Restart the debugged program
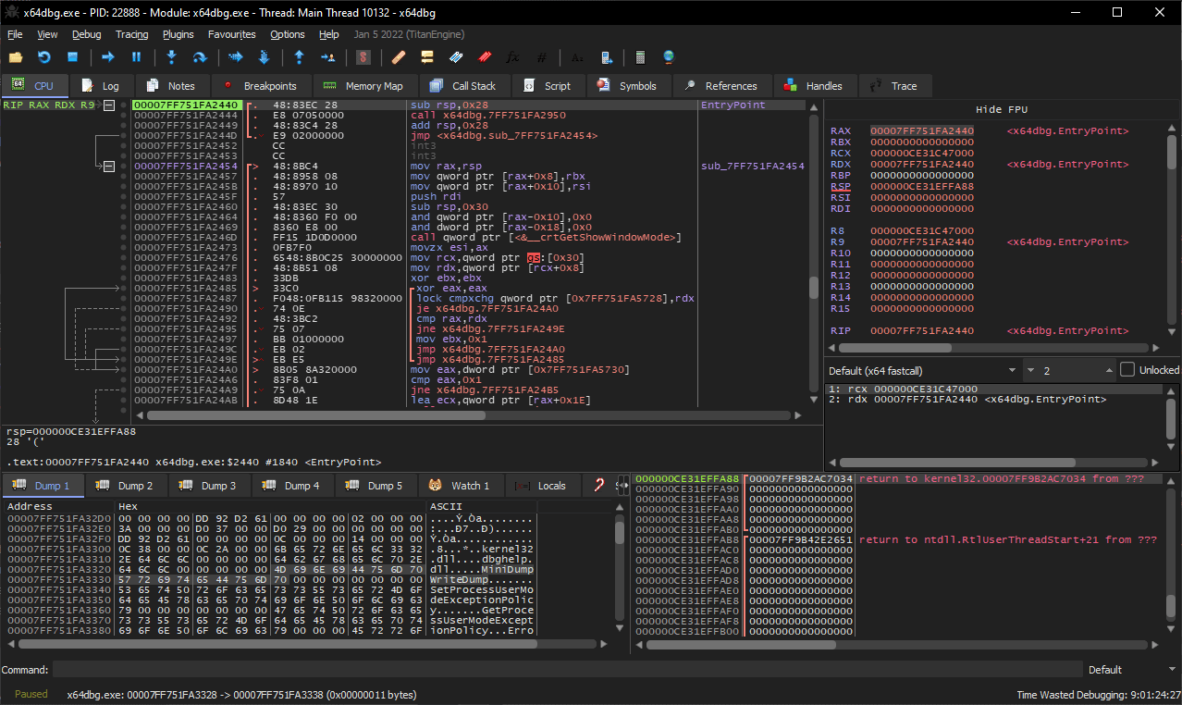The width and height of the screenshot is (1182, 705). coord(43,57)
